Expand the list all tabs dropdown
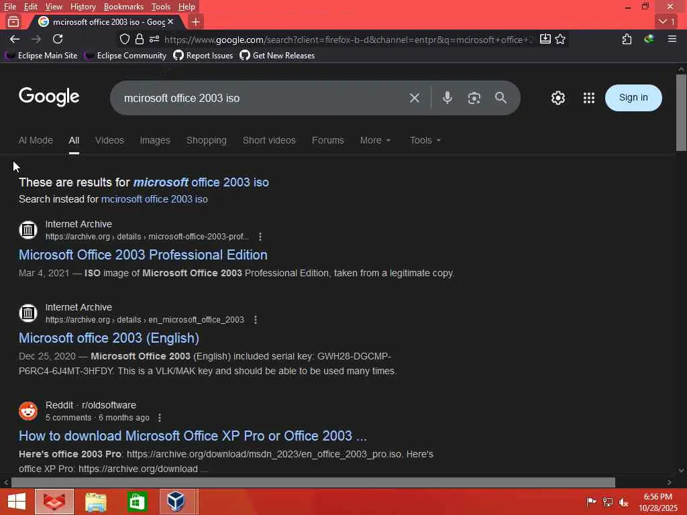The height and width of the screenshot is (515, 687). (668, 21)
